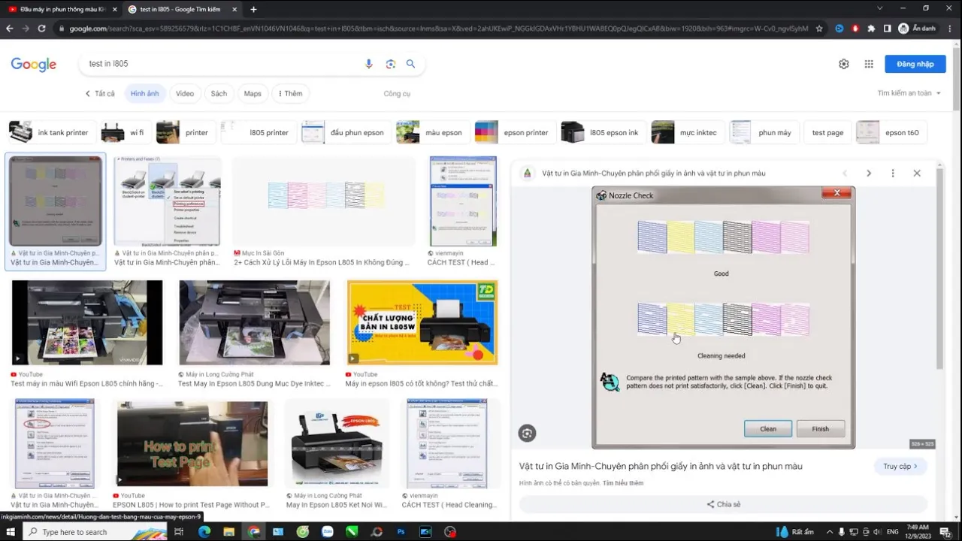Select the 'wi fi' filter chip
The width and height of the screenshot is (962, 541).
pos(124,132)
